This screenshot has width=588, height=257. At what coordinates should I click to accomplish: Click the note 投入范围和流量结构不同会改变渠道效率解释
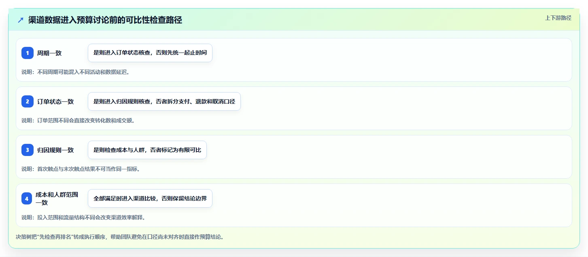click(x=83, y=217)
